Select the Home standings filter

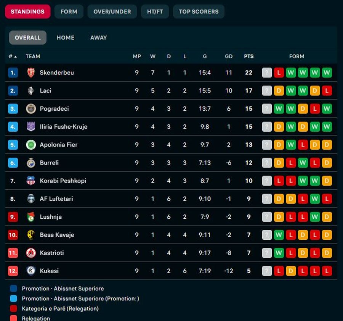(66, 37)
